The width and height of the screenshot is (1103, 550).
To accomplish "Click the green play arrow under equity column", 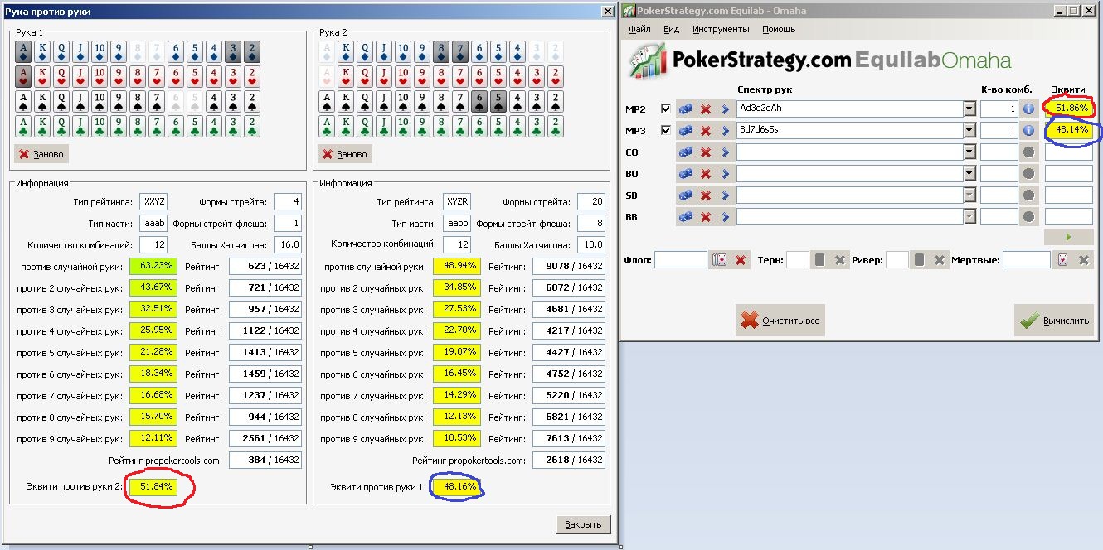I will pyautogui.click(x=1068, y=238).
